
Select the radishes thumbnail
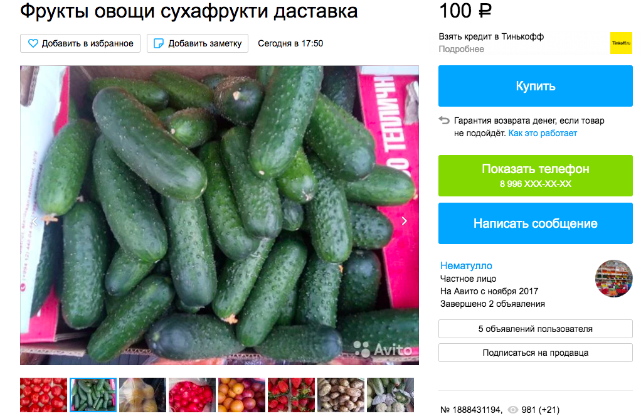[192, 395]
